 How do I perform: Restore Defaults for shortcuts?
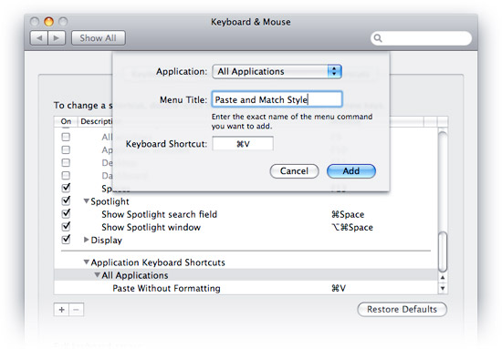click(402, 310)
